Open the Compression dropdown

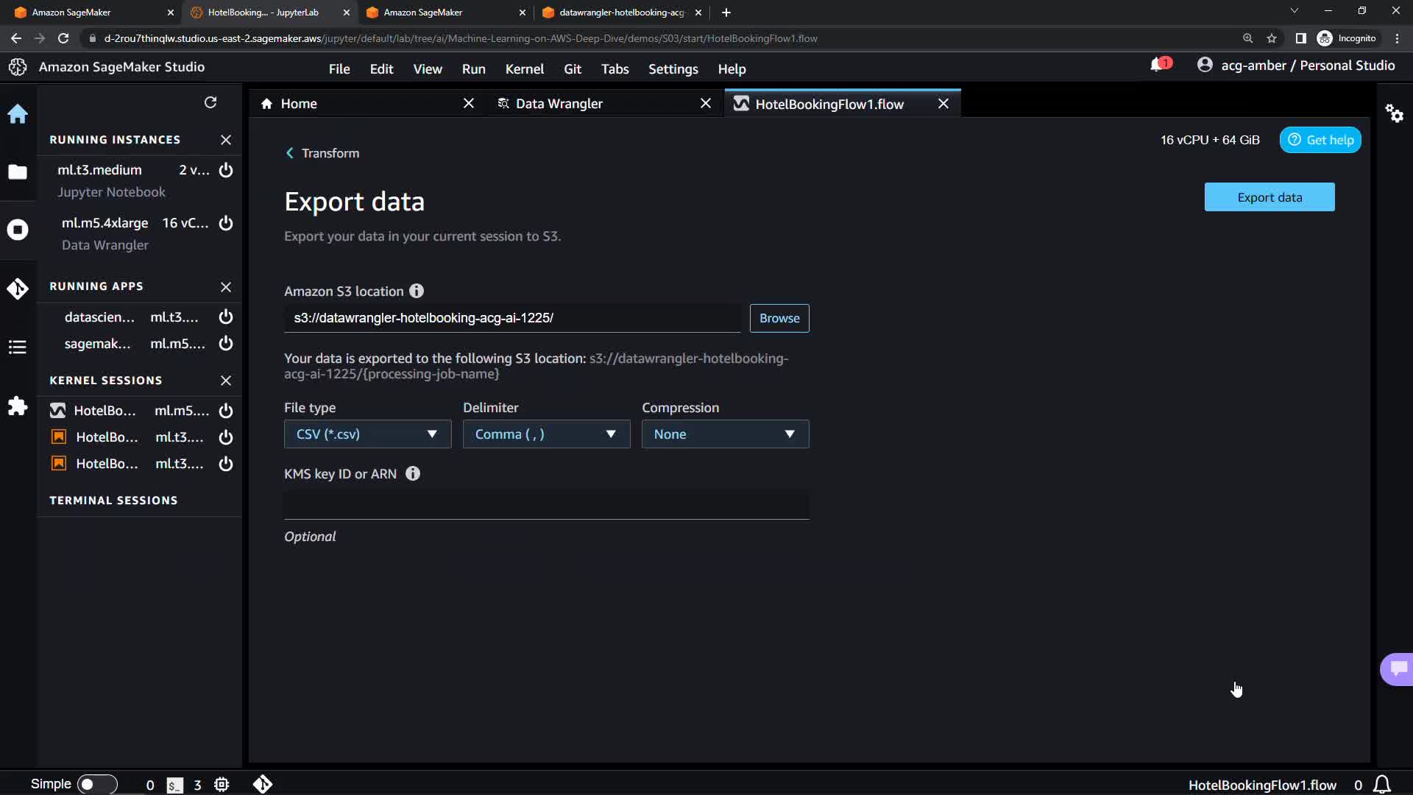click(725, 434)
